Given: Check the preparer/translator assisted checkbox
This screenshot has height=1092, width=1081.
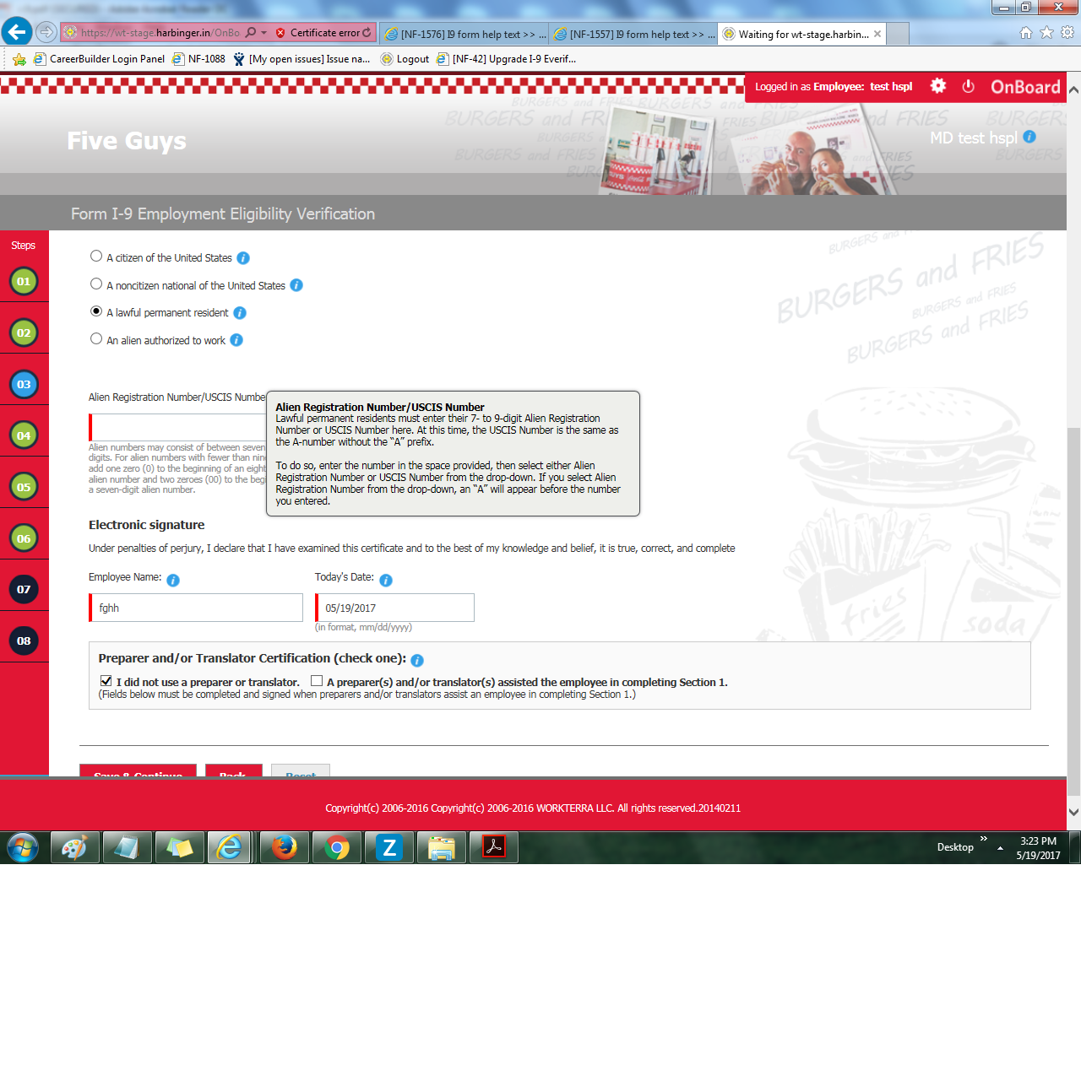Looking at the screenshot, I should (x=317, y=681).
